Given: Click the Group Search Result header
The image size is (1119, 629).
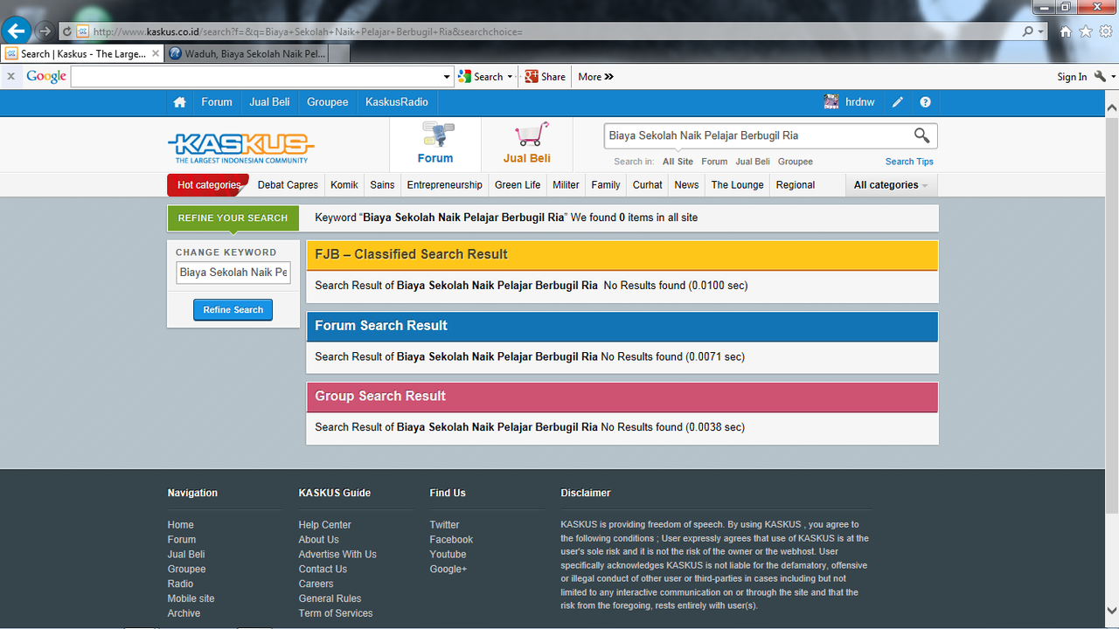Looking at the screenshot, I should tap(622, 397).
